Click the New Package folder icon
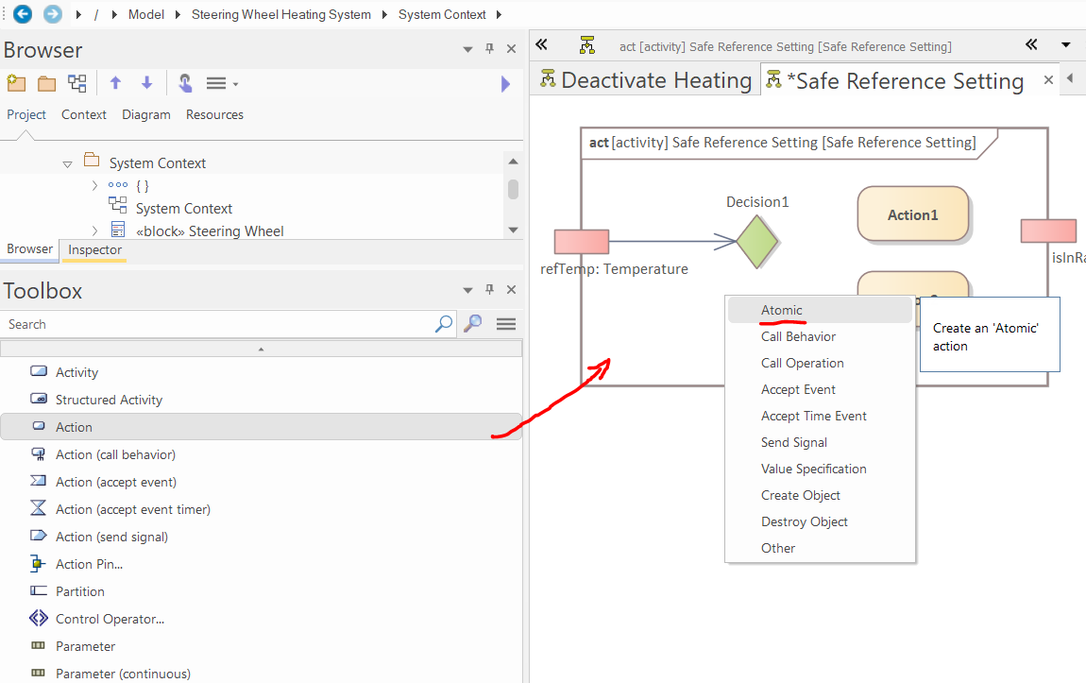Viewport: 1086px width, 683px height. 46,84
